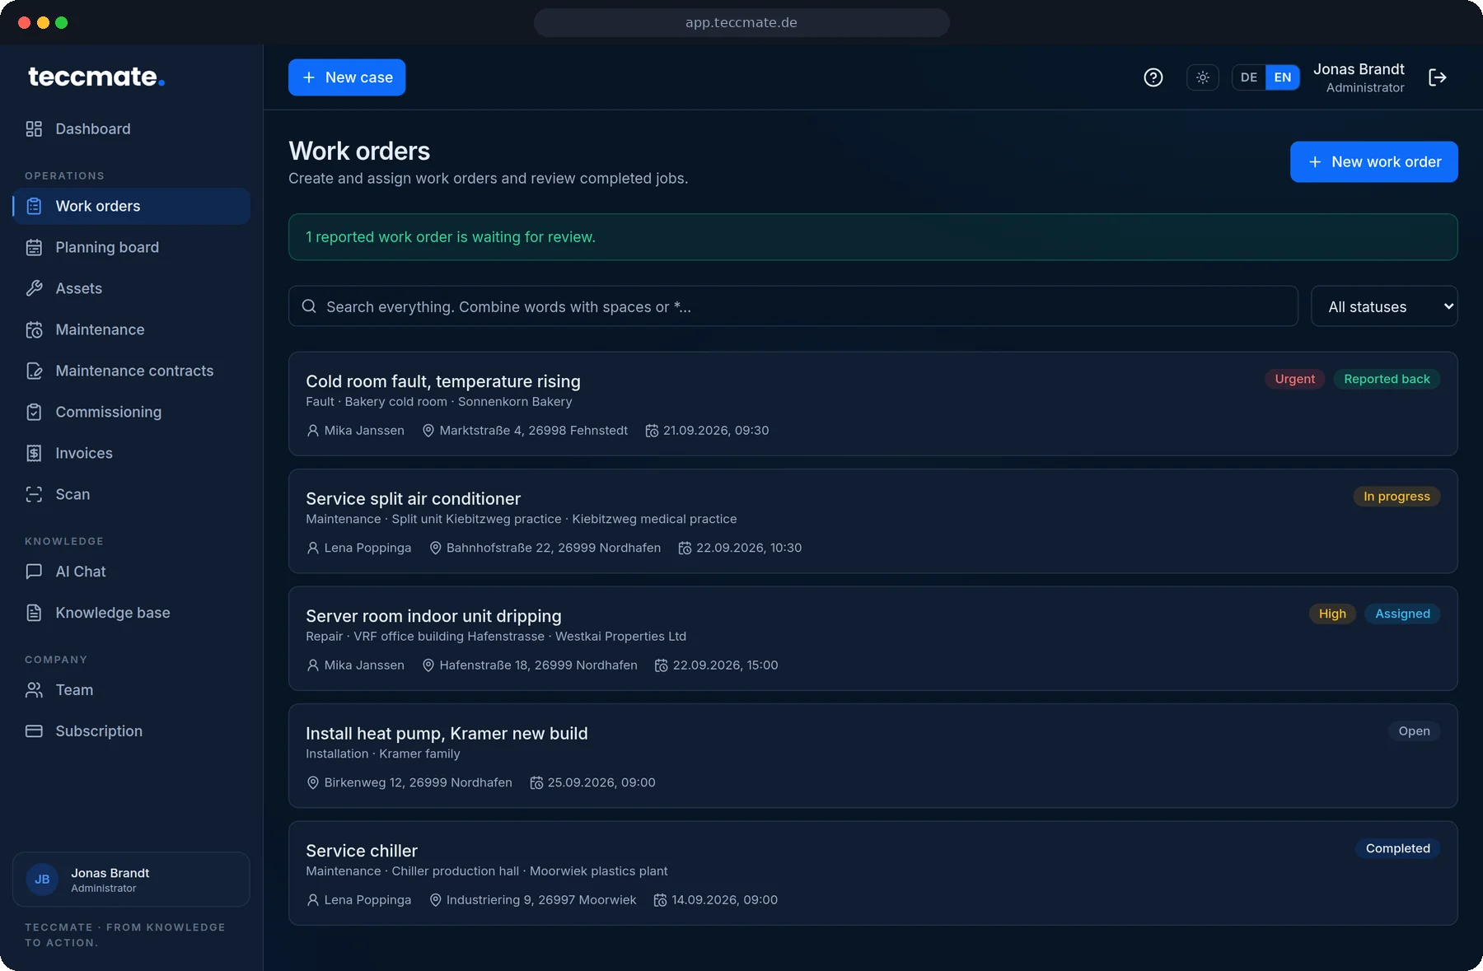Select EN language option

coord(1283,77)
